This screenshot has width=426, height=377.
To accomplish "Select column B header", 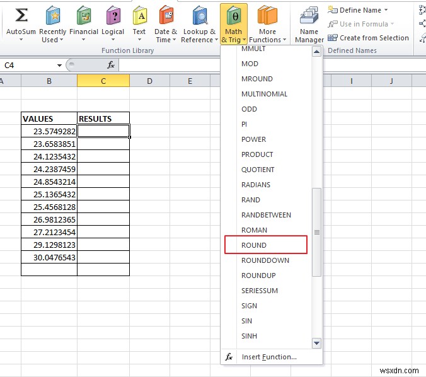I will pos(49,81).
